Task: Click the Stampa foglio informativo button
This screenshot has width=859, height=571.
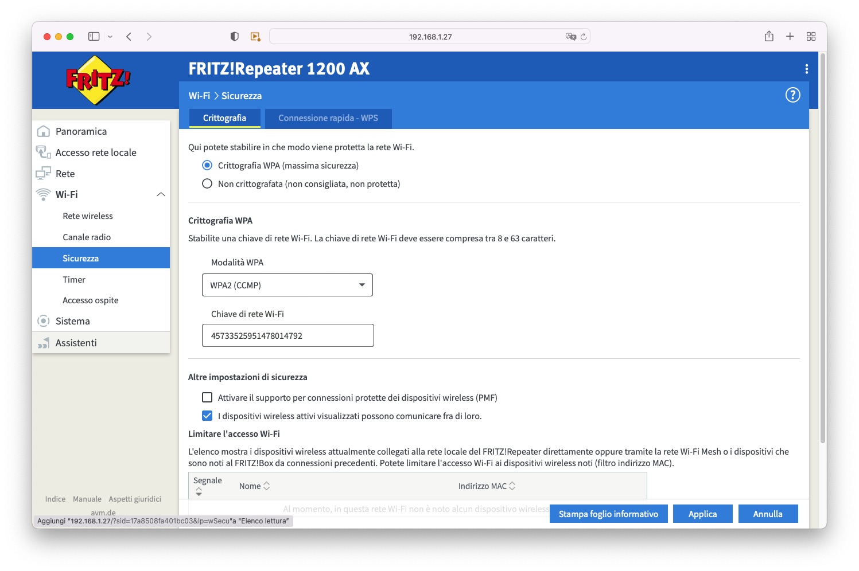Action: [x=609, y=514]
